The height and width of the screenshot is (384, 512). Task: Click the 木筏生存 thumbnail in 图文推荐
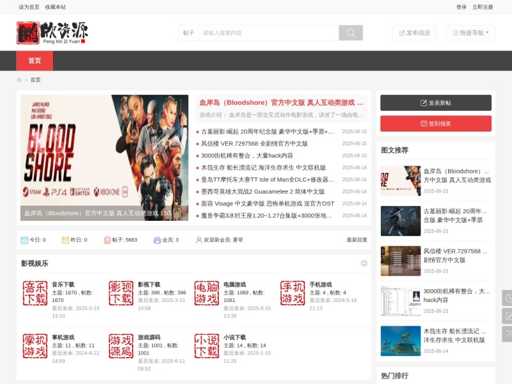pos(401,341)
